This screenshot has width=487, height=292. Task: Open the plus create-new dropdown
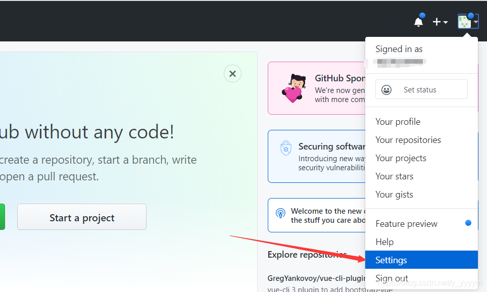pyautogui.click(x=440, y=22)
